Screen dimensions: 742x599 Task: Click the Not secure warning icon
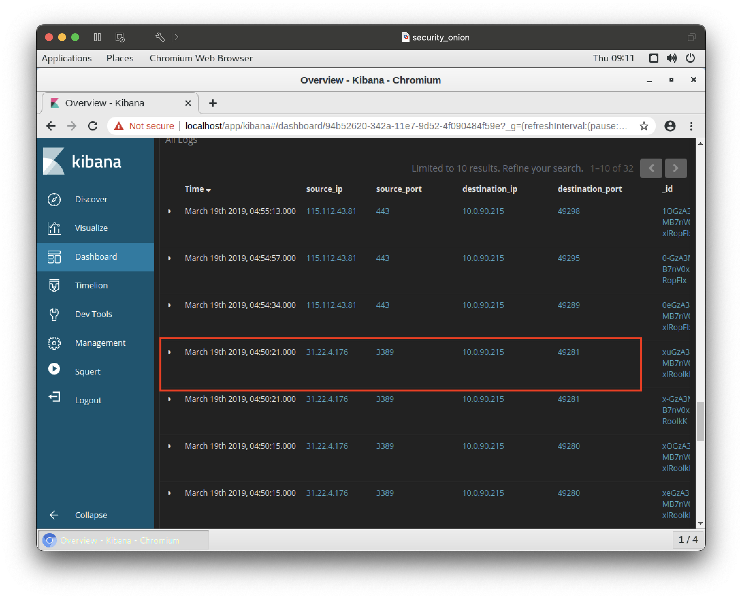pyautogui.click(x=119, y=126)
